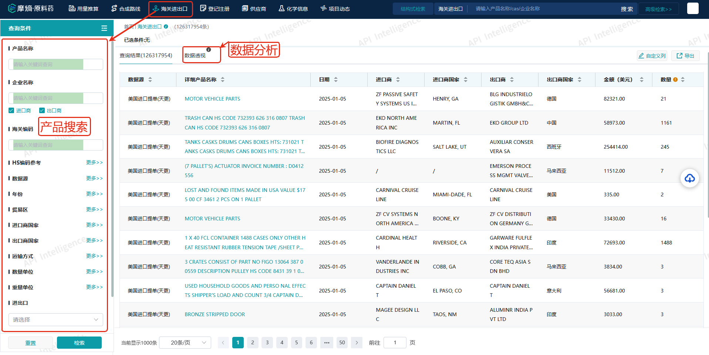Expand 更多>> for HS编码参考
The height and width of the screenshot is (355, 709).
click(94, 162)
